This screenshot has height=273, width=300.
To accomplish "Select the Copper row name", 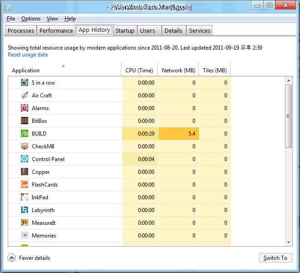I will (x=41, y=172).
